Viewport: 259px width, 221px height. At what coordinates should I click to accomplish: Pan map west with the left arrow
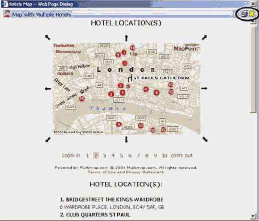(x=48, y=88)
